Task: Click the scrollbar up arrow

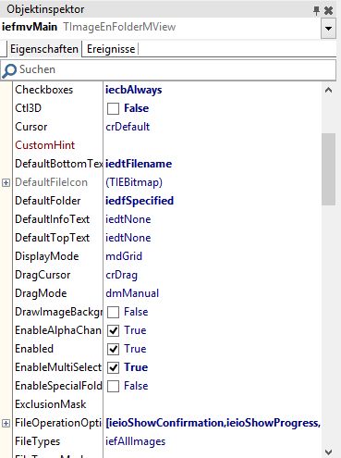Action: click(x=329, y=90)
